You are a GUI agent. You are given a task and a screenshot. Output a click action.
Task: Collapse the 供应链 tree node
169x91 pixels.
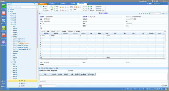coord(9,11)
